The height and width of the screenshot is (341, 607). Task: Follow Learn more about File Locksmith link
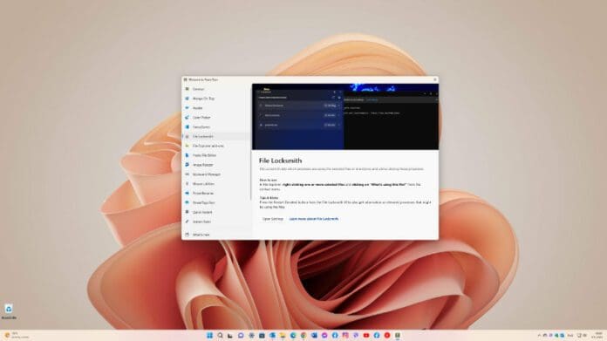point(314,219)
